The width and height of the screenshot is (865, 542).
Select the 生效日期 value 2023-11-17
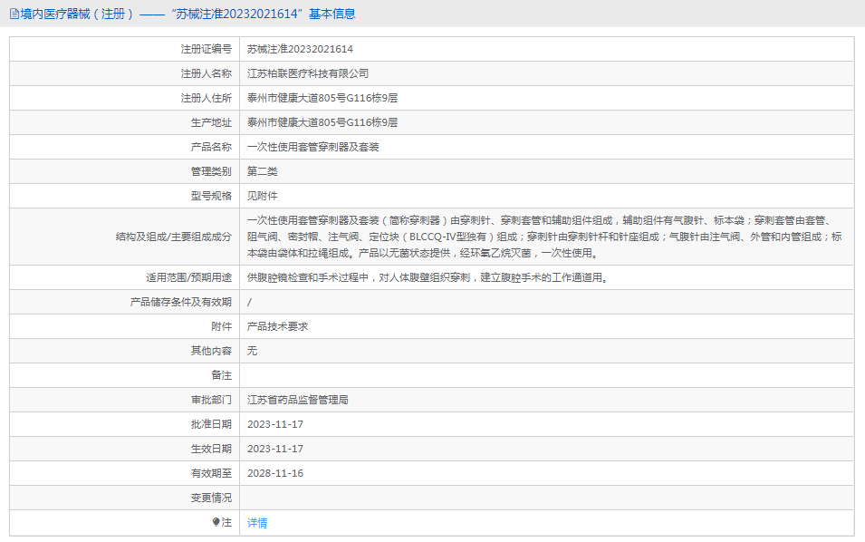click(275, 449)
